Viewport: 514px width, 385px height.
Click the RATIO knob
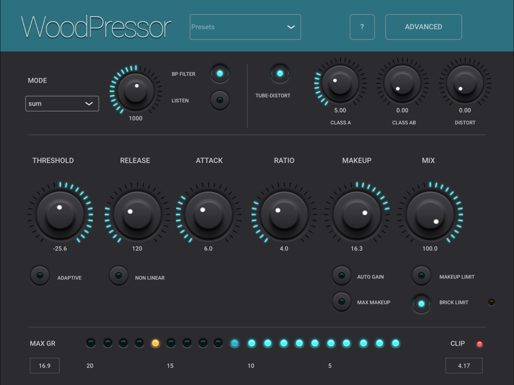pyautogui.click(x=284, y=215)
